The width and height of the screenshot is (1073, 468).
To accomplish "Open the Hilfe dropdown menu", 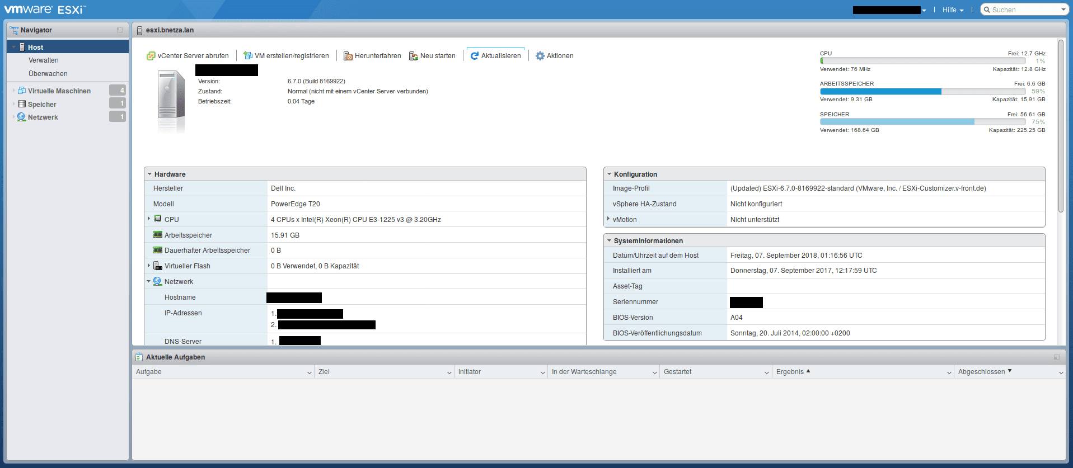I will 953,10.
